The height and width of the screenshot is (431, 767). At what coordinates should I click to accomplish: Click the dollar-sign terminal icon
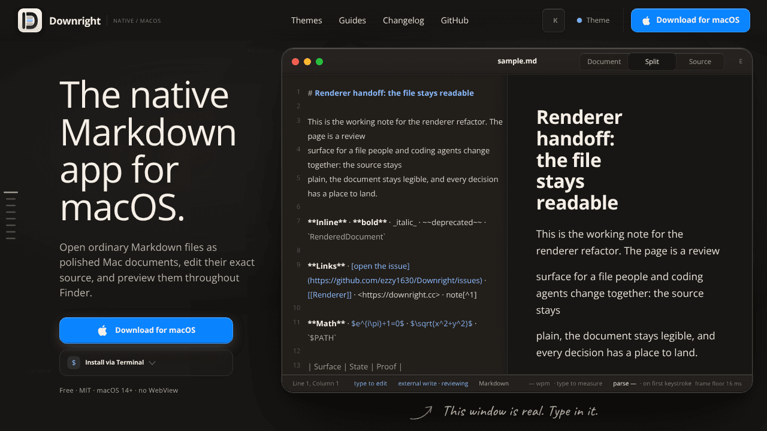[73, 363]
